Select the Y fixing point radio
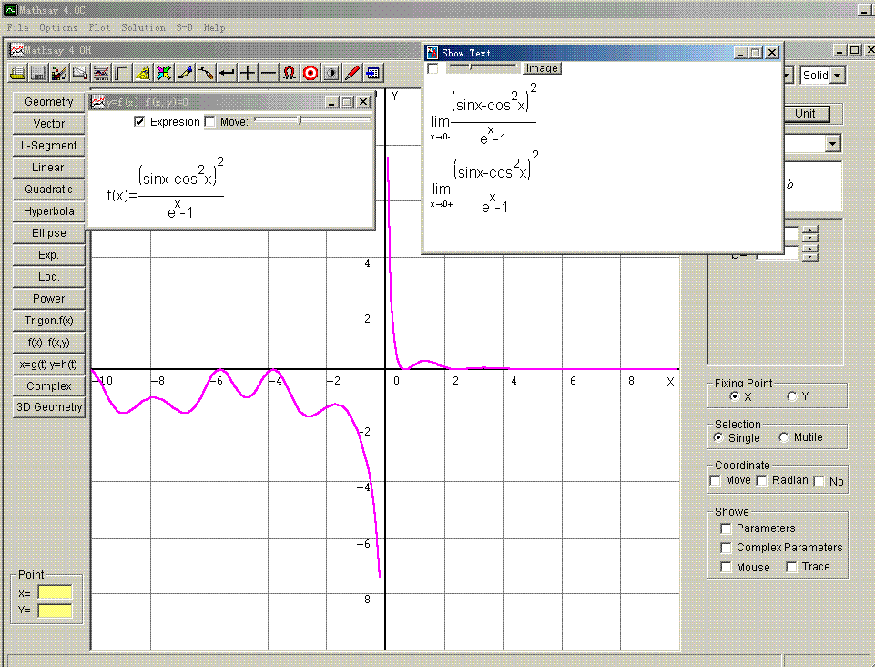The height and width of the screenshot is (667, 875). pyautogui.click(x=791, y=396)
